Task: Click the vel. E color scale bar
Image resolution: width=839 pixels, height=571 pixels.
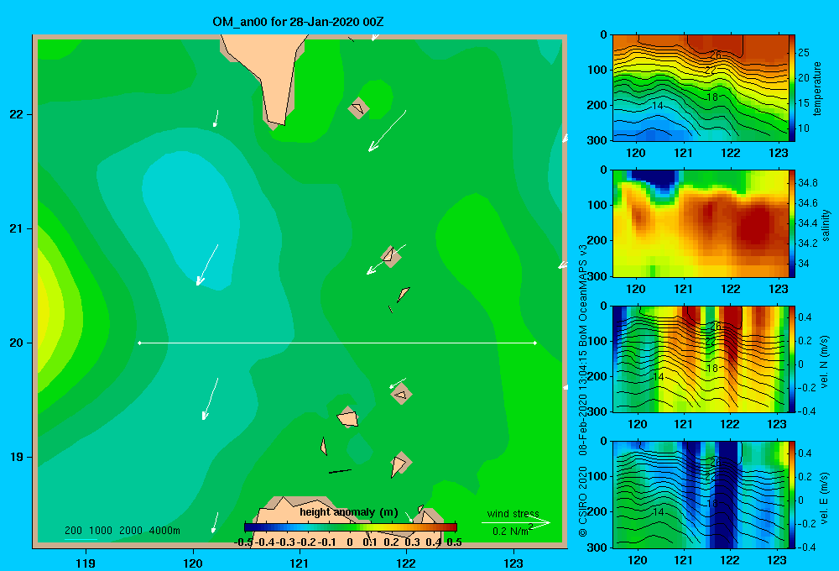Action: pos(792,495)
